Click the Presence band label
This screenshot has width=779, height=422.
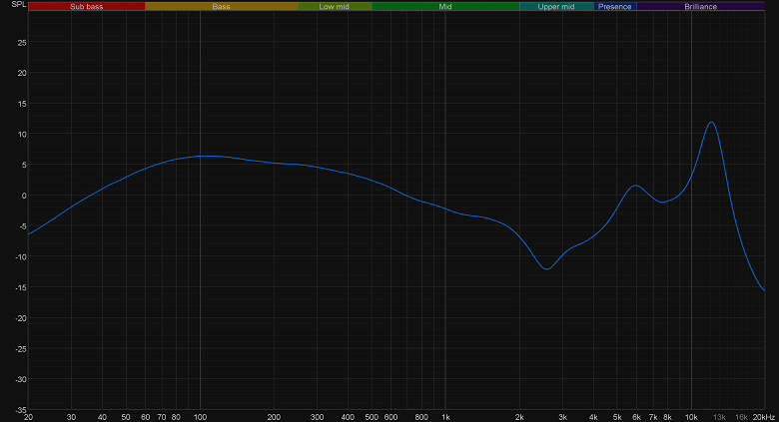pos(615,6)
